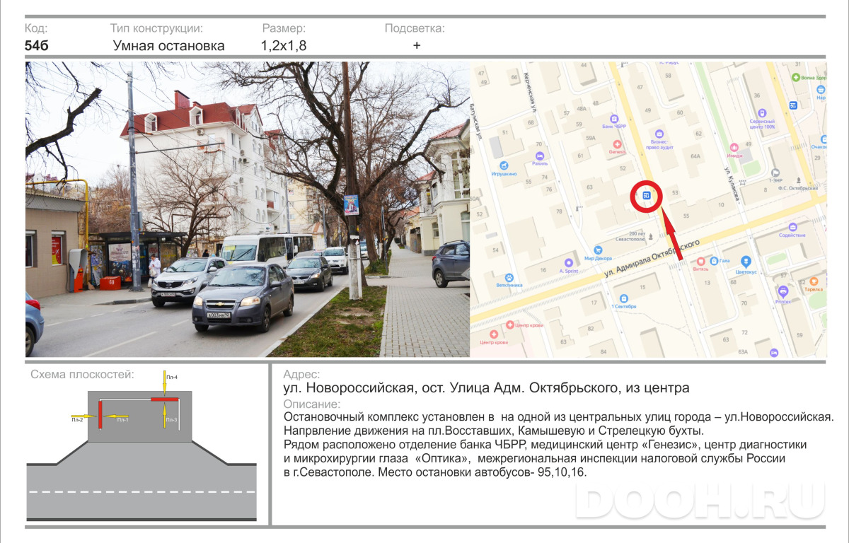Click the Витязь dental icon
The width and height of the screenshot is (849, 543).
pos(702,261)
